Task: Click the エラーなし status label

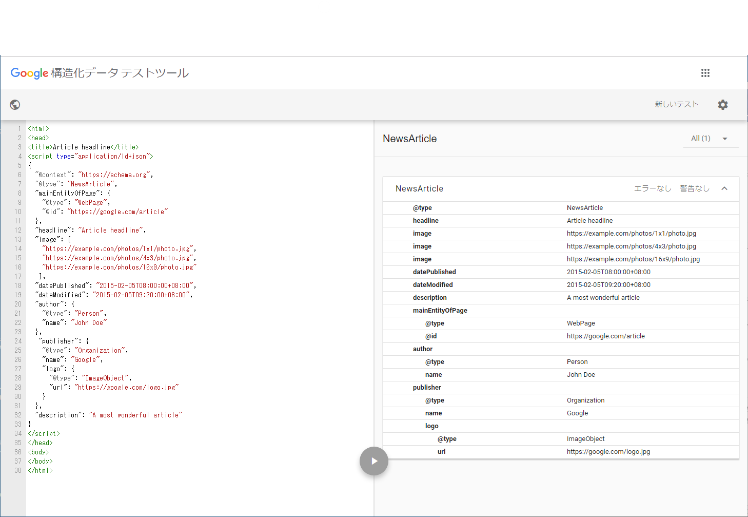Action: tap(653, 188)
